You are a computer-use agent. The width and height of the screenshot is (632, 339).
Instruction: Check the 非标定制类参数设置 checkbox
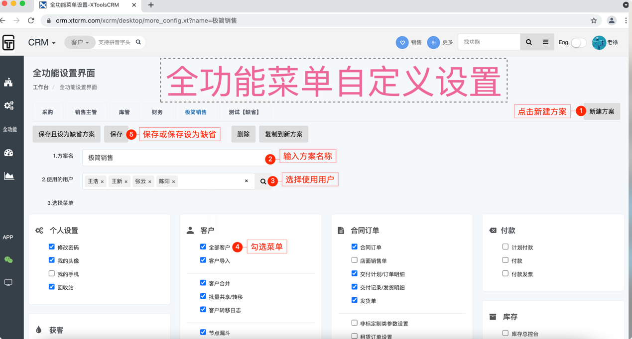(x=355, y=323)
